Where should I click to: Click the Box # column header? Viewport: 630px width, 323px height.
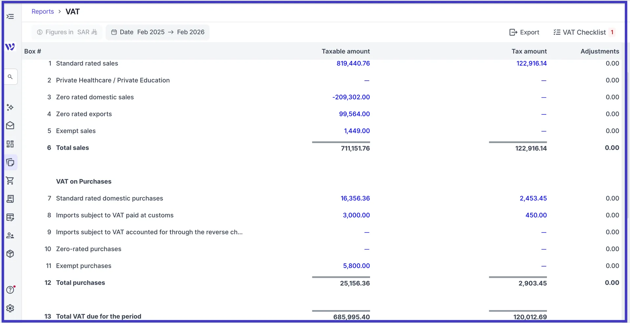pos(32,51)
